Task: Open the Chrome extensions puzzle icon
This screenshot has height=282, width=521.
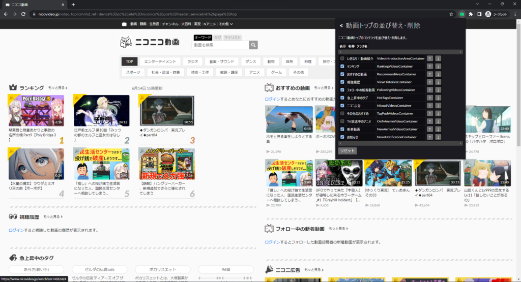Action: [x=471, y=14]
